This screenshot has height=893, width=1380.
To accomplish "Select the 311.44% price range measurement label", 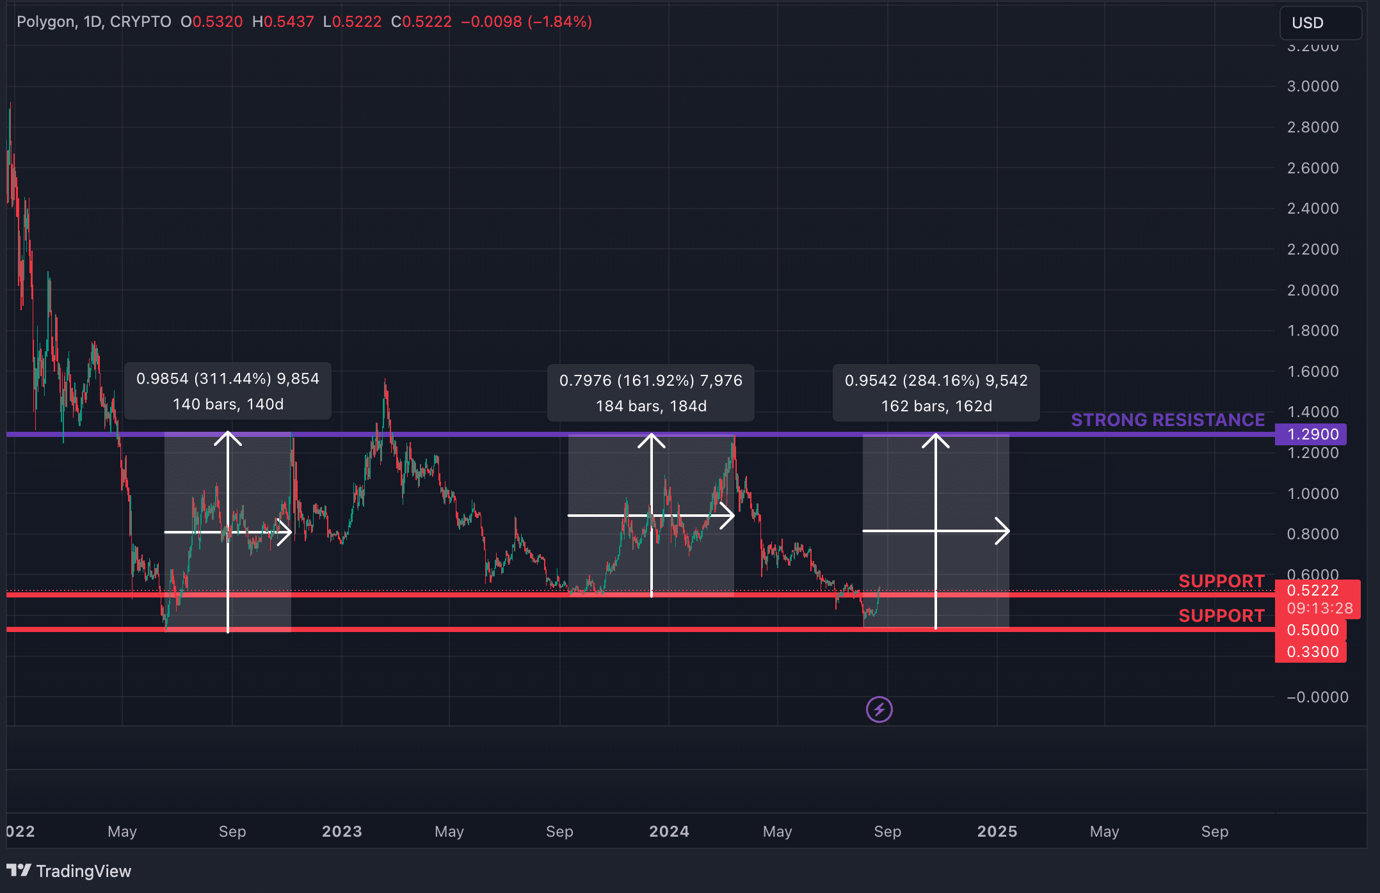I will pyautogui.click(x=228, y=391).
